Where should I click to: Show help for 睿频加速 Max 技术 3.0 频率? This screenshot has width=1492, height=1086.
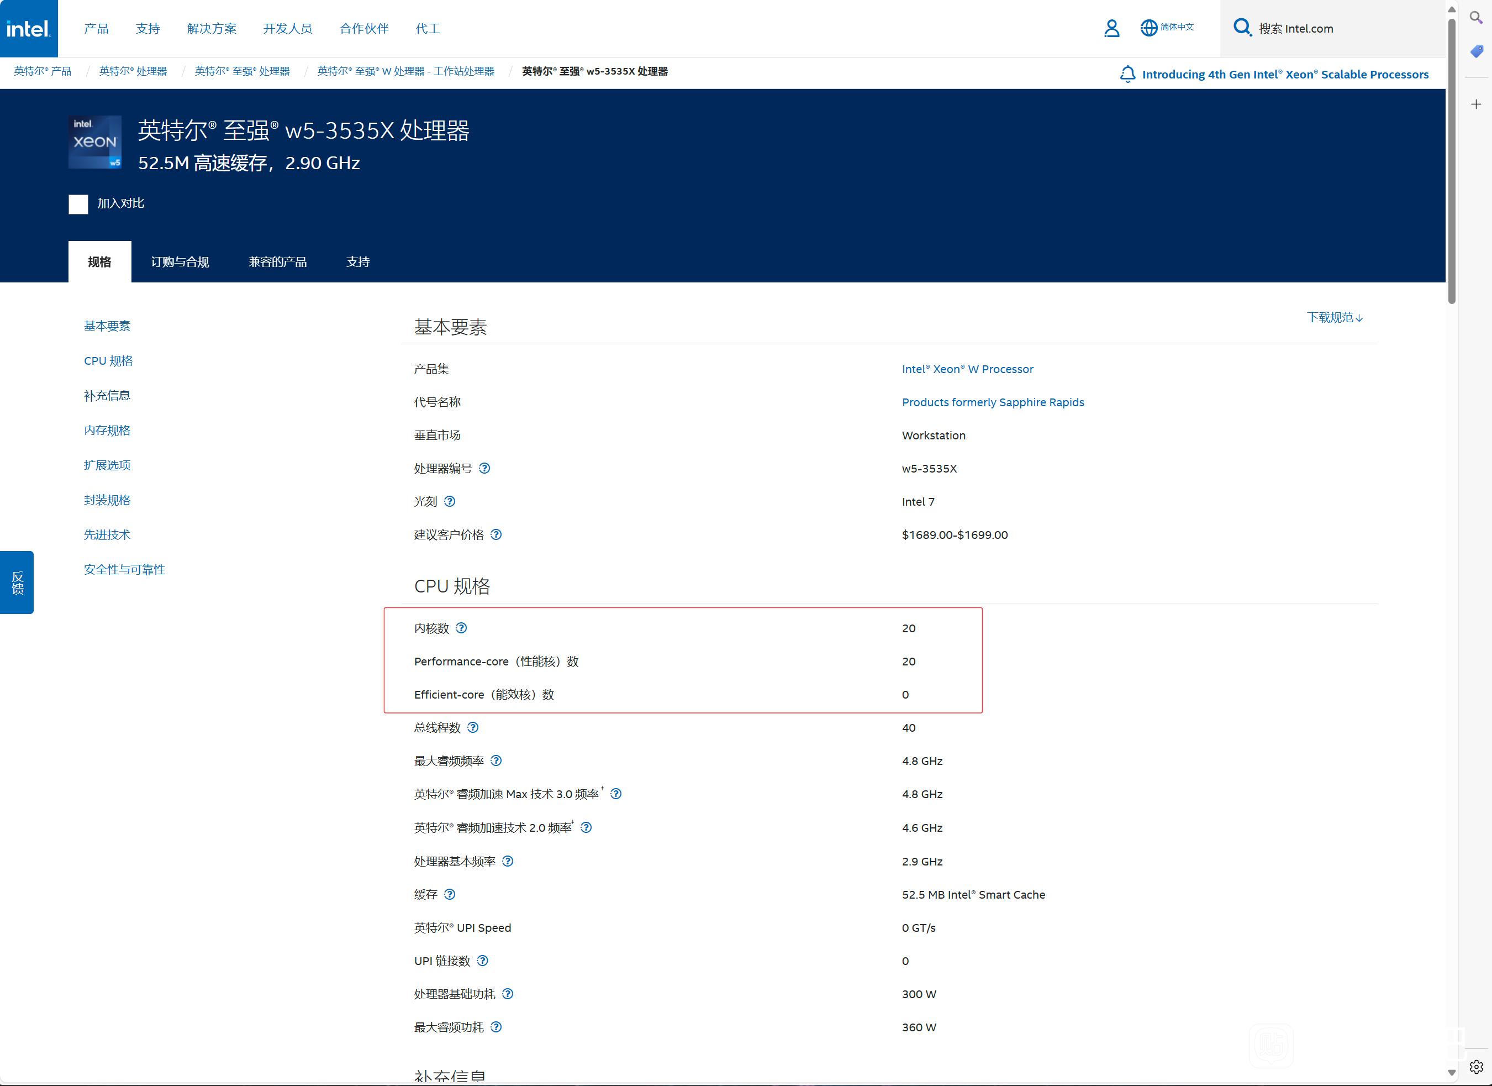616,794
